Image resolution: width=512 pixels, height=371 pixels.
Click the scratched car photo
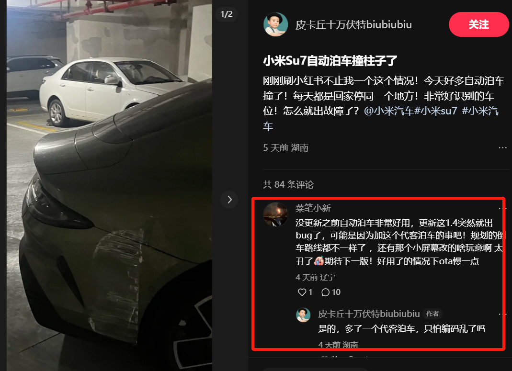point(109,185)
